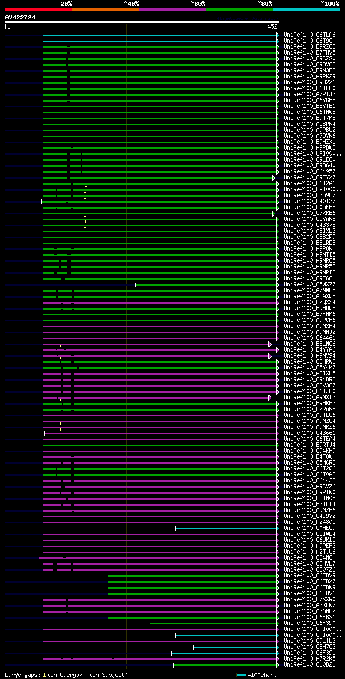Select the UniRef100_Q9FYX7 label
Image resolution: width=345 pixels, height=679 pixels.
click(x=309, y=177)
